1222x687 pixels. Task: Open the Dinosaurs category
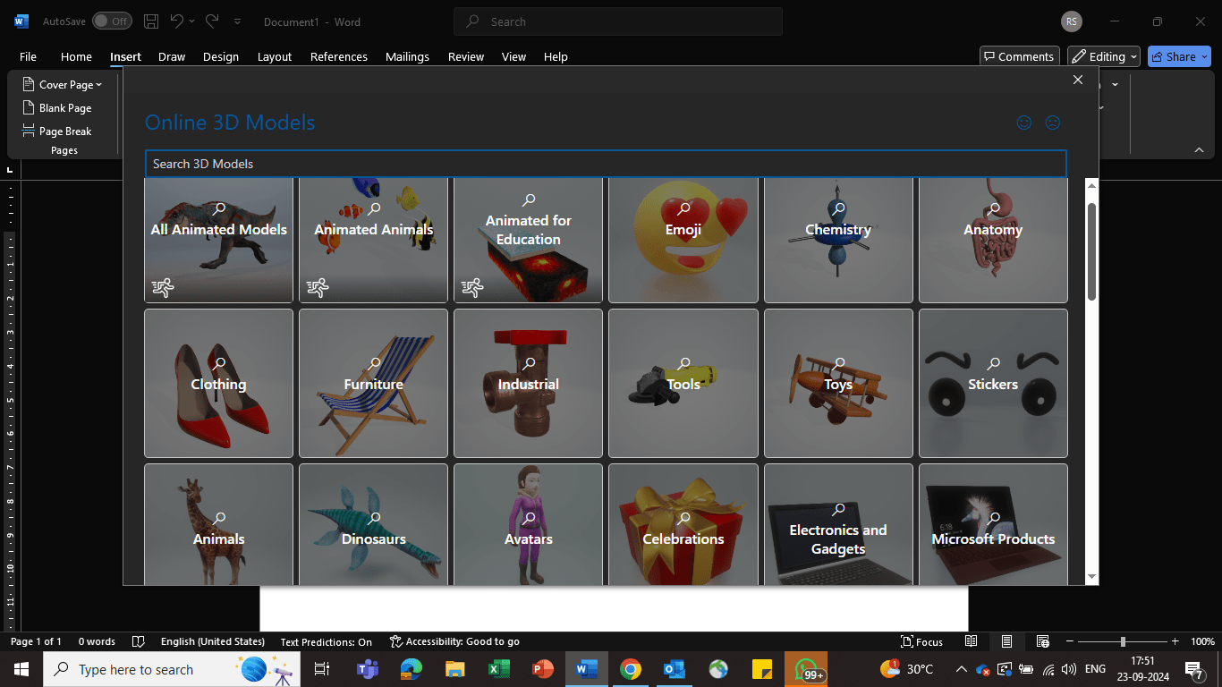(373, 524)
